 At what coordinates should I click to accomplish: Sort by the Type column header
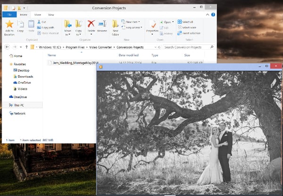coord(155,55)
